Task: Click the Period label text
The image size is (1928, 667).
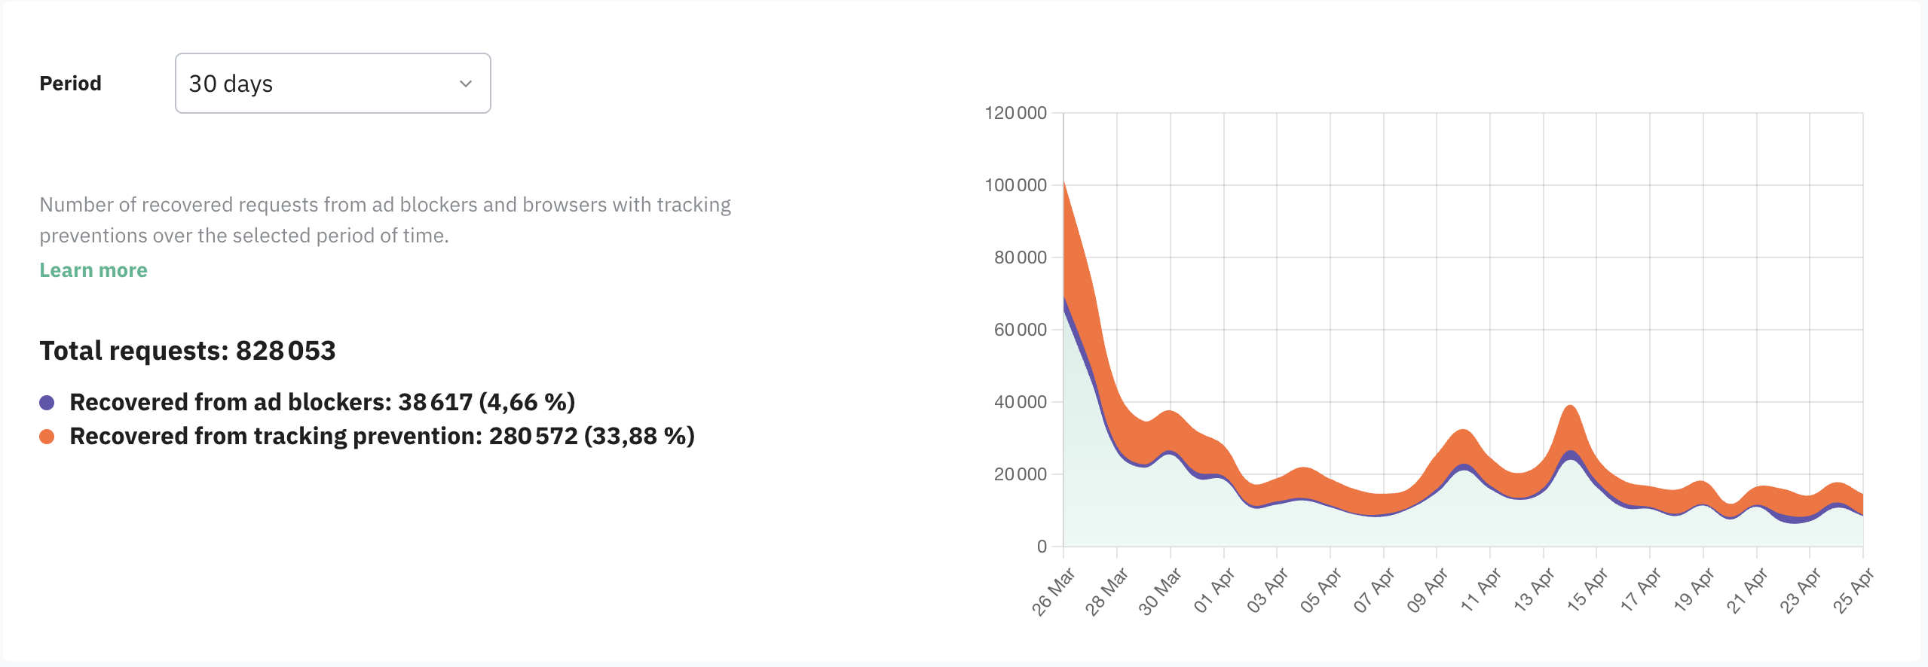Action: 70,84
